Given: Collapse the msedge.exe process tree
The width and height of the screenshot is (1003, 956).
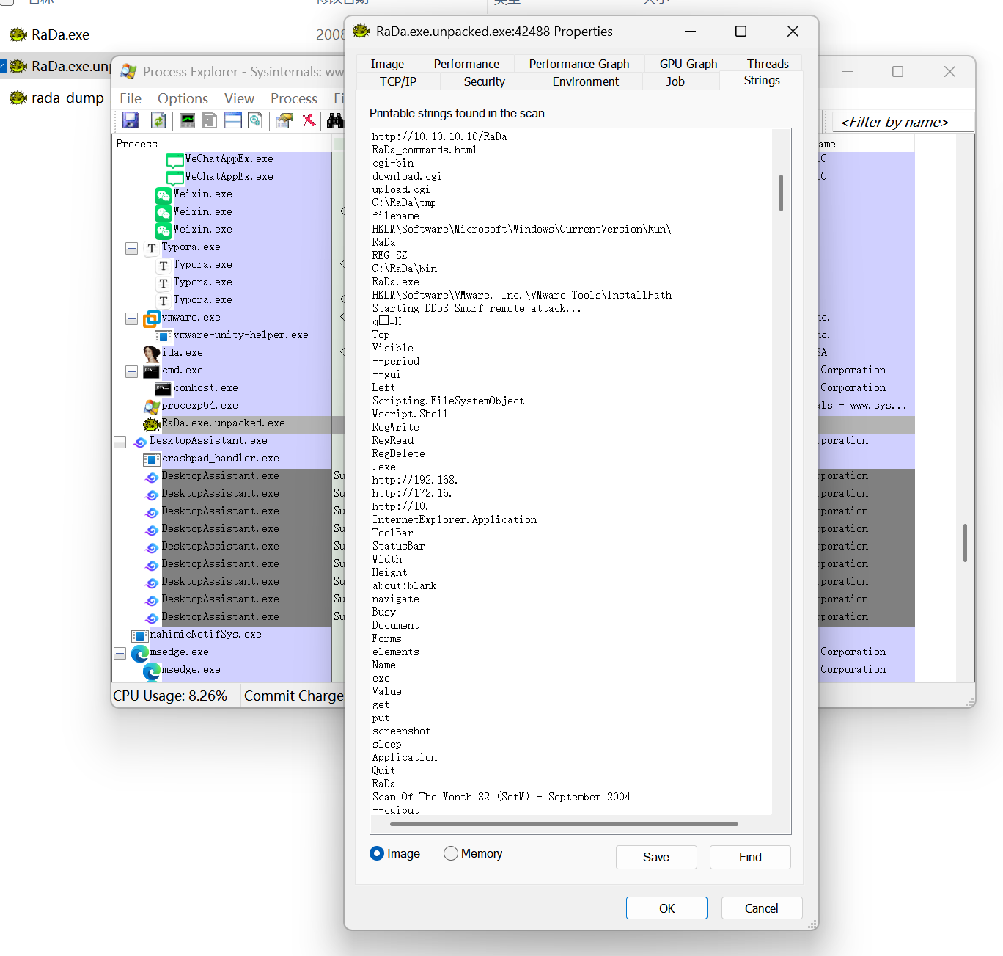Looking at the screenshot, I should [x=120, y=653].
